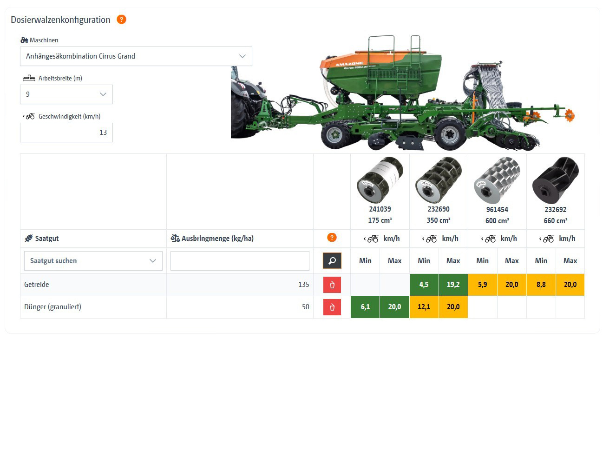Click the seed icon next to Saatgut header
Viewport: 603px width, 465px height.
tap(29, 238)
